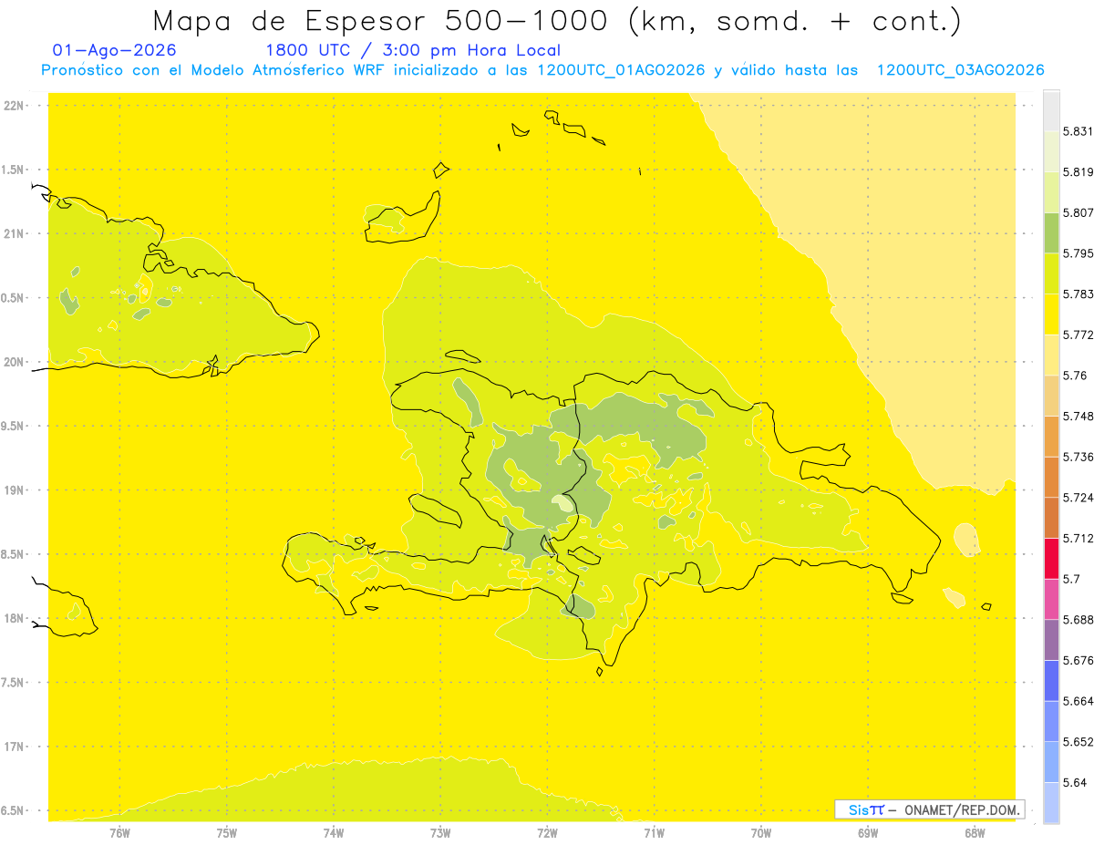Click the 72W longitude label
The width and height of the screenshot is (1094, 845).
point(547,832)
